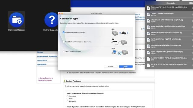Click the Downloads panel title
Image resolution: width=193 pixels, height=108 pixels.
point(170,3)
